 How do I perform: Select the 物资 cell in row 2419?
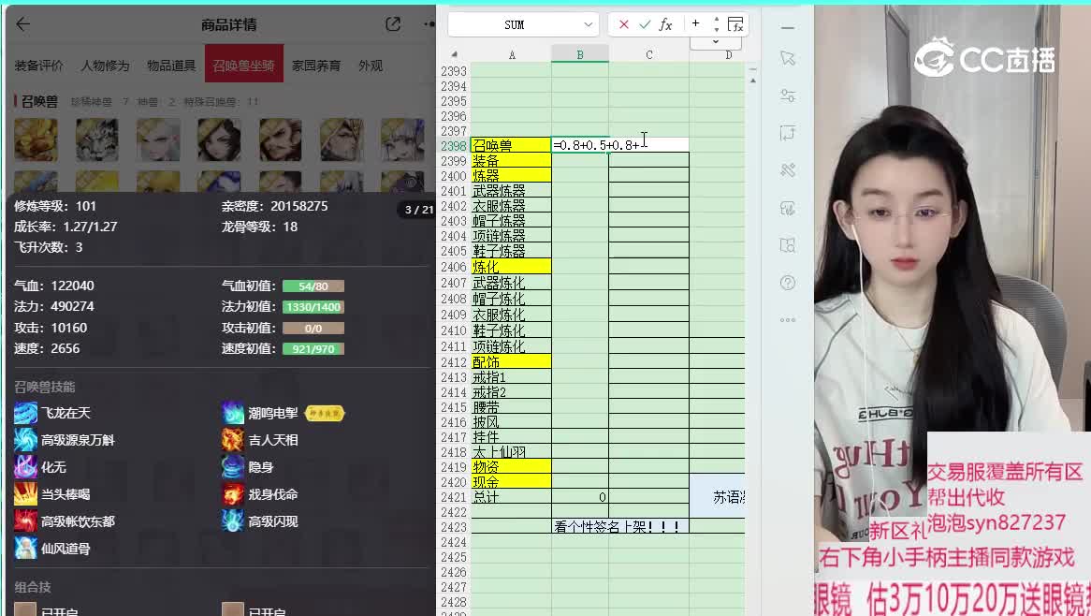coord(512,466)
